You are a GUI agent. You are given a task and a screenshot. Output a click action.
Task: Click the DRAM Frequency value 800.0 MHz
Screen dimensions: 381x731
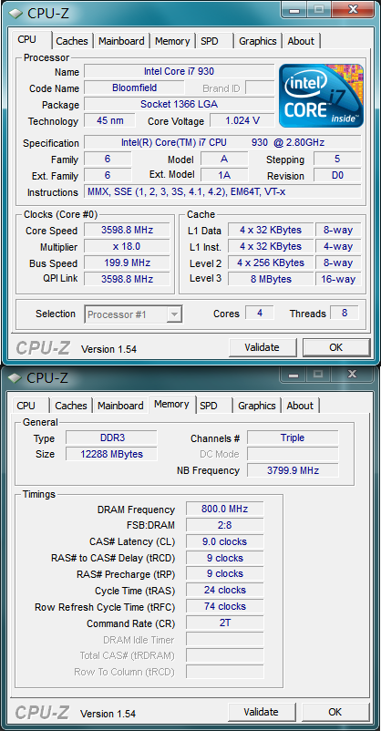(225, 509)
